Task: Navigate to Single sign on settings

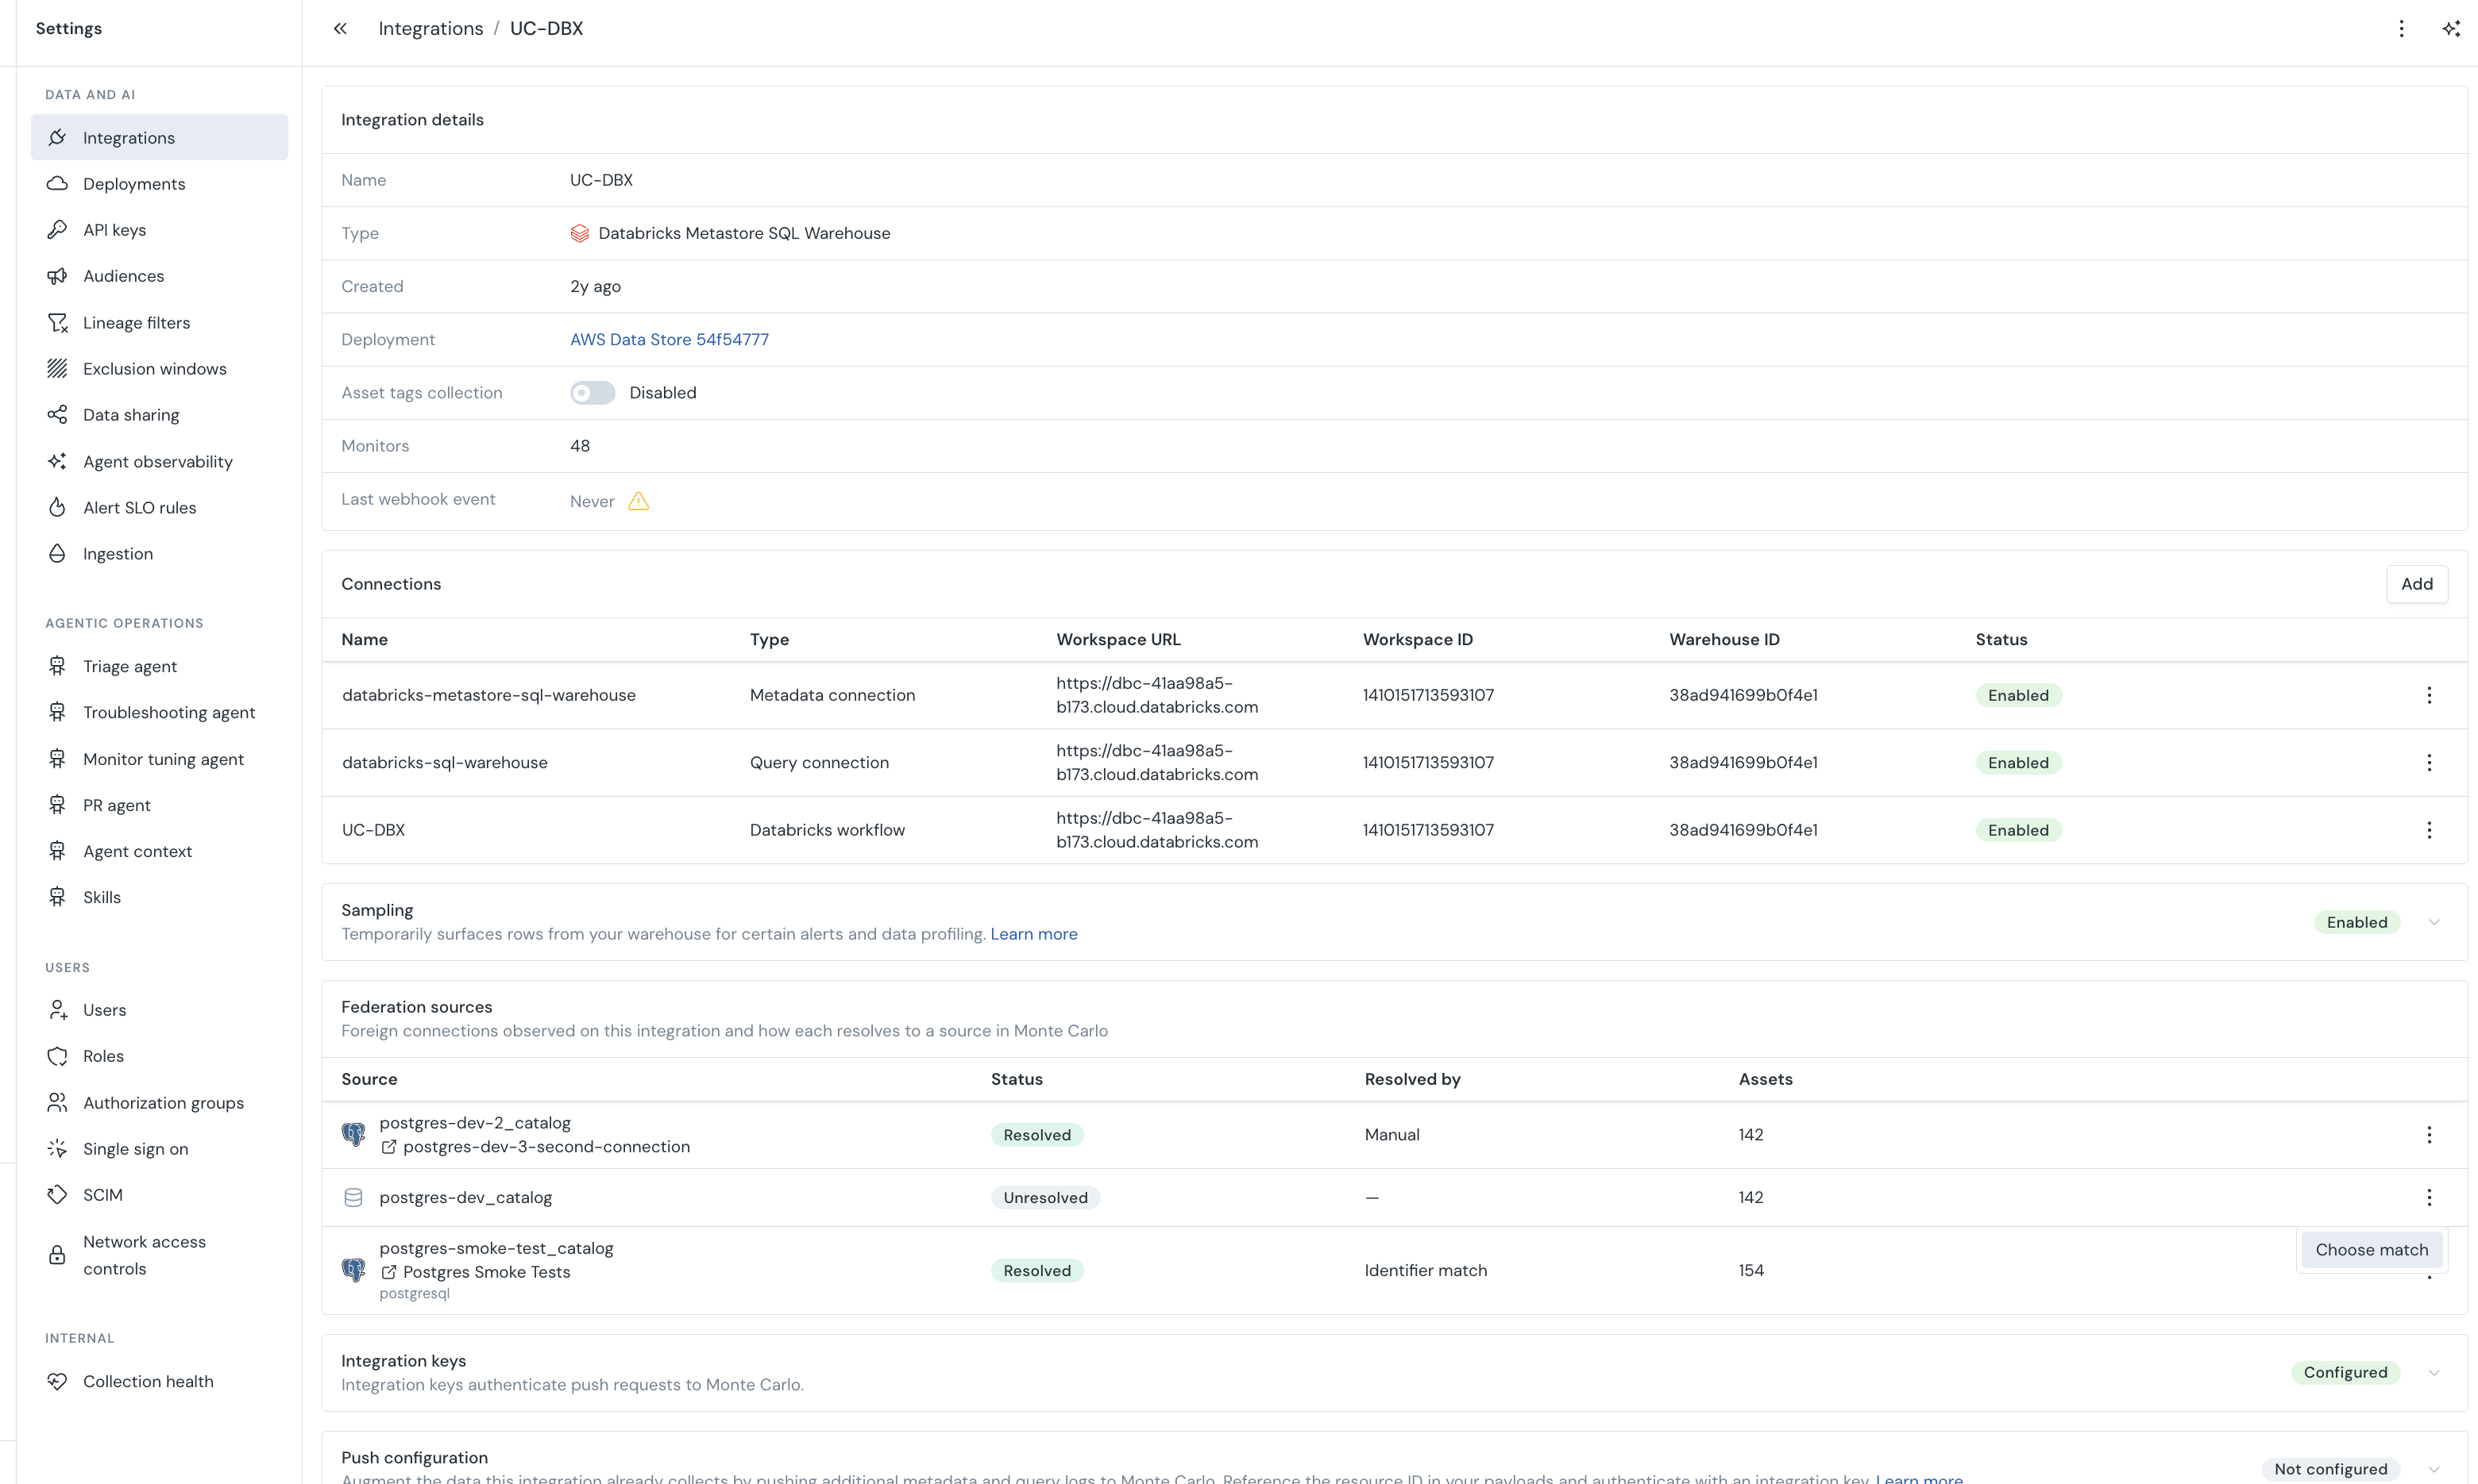Action: point(159,1149)
